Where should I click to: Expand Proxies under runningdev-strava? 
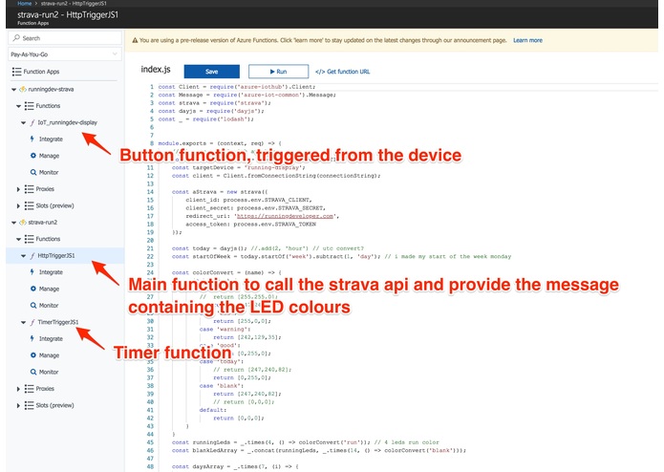[x=18, y=189]
